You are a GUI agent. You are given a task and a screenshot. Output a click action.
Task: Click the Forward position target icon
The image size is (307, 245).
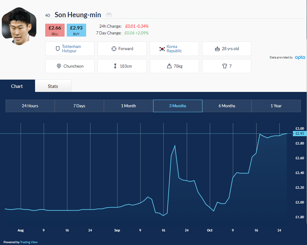coord(114,49)
